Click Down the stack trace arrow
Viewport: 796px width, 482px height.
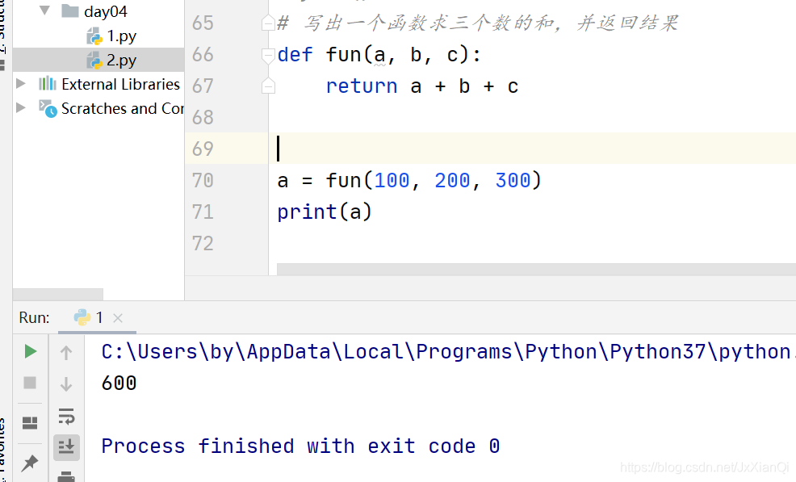(x=66, y=384)
